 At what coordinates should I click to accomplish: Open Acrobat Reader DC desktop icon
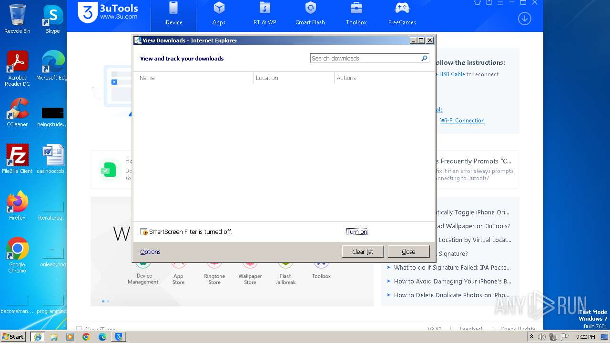[17, 69]
